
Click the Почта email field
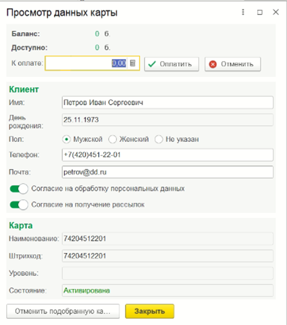[167, 172]
